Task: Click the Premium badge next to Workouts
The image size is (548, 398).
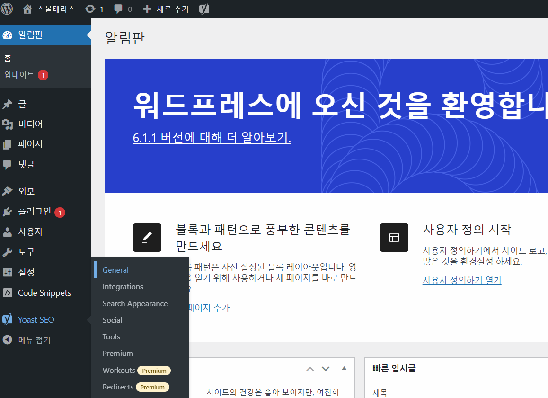Action: pos(154,371)
